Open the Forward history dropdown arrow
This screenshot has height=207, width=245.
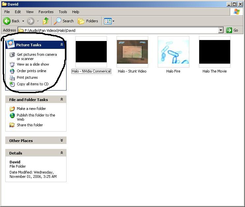38,21
